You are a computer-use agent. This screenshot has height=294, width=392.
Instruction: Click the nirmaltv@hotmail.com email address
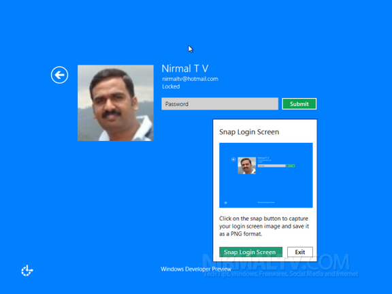[x=190, y=79]
